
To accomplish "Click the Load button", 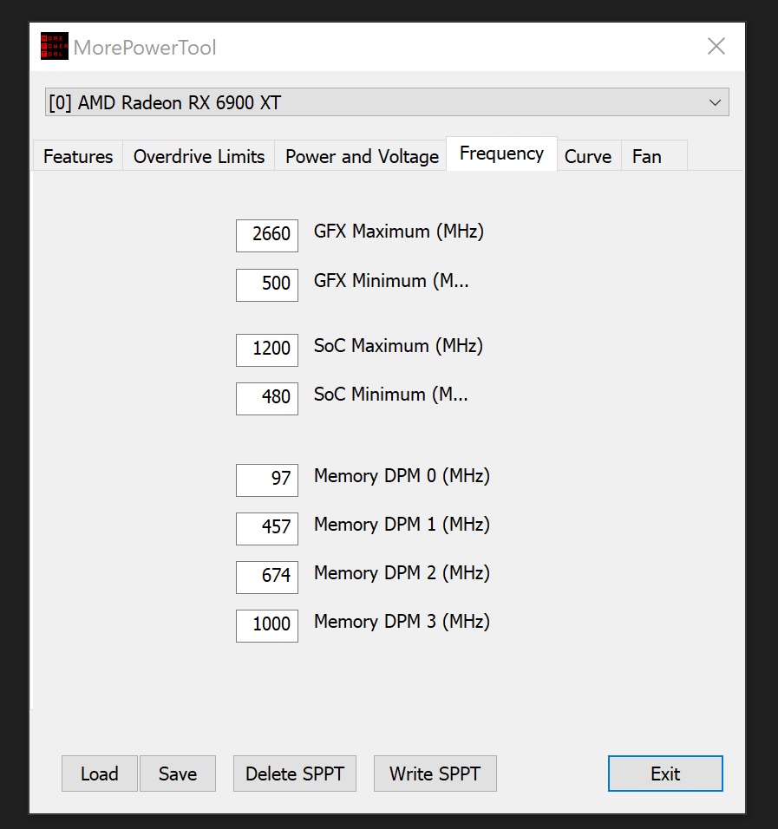I will point(100,774).
